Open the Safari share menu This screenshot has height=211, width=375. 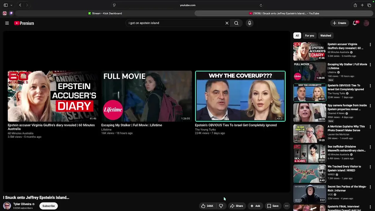click(355, 5)
